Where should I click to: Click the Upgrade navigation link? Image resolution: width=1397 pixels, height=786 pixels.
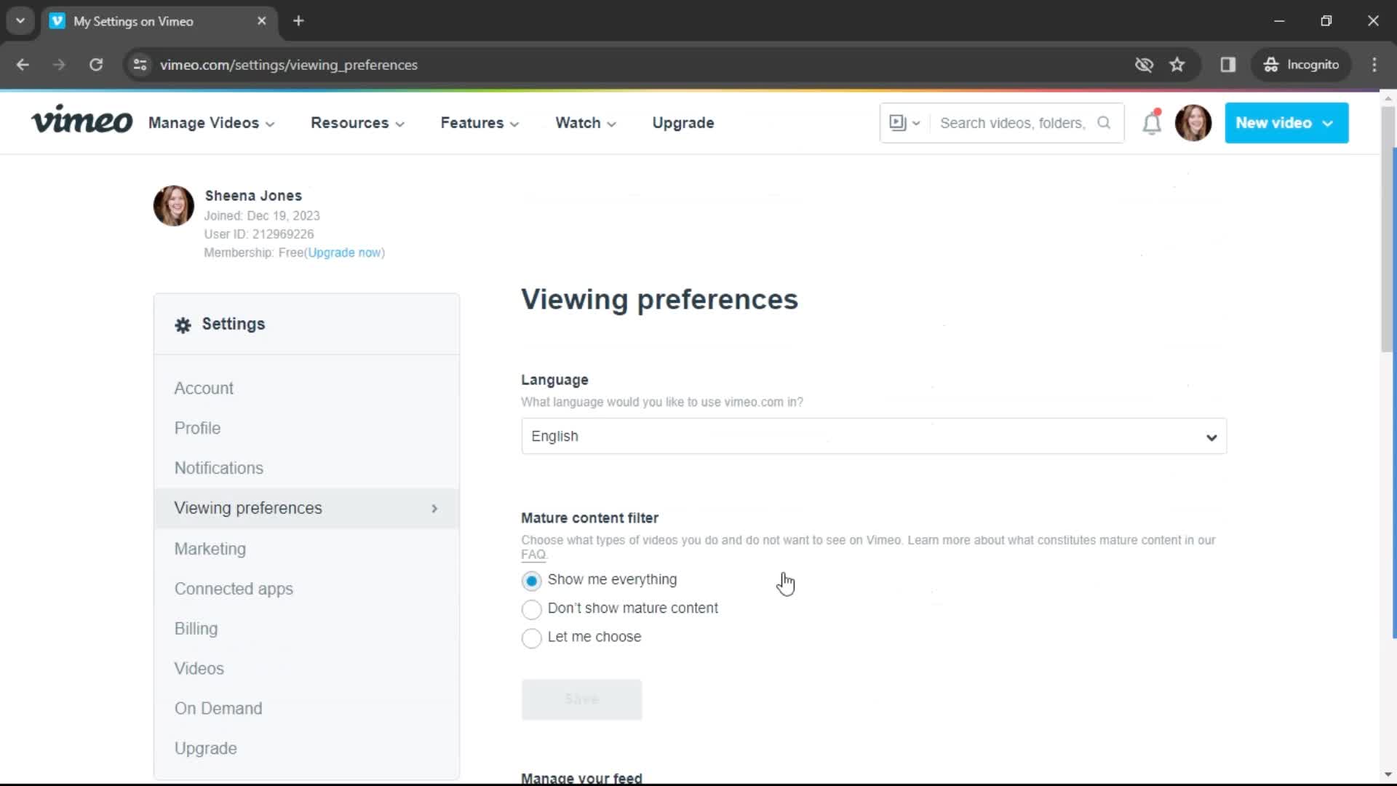pyautogui.click(x=683, y=123)
